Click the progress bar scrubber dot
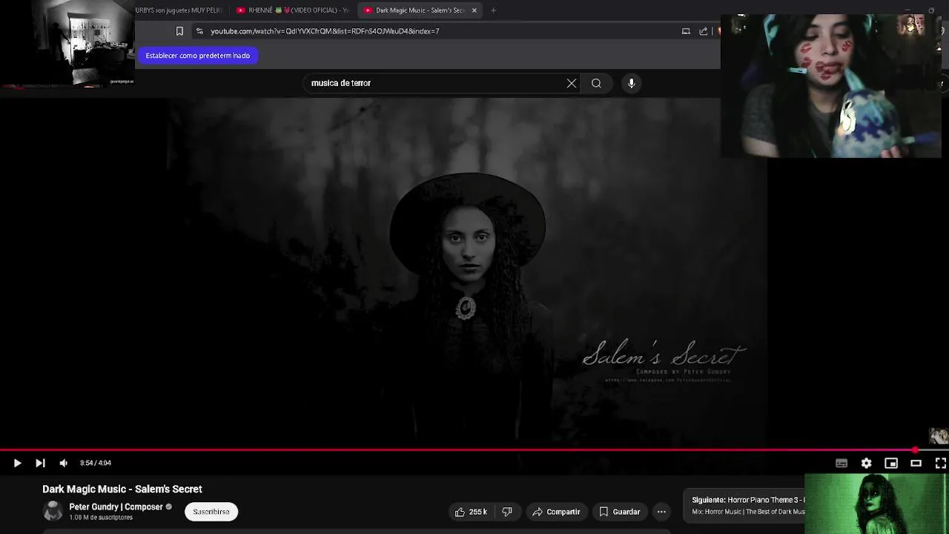Viewport: 949px width, 534px height. point(916,449)
